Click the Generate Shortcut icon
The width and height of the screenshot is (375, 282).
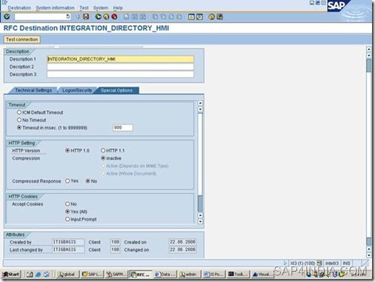point(199,16)
